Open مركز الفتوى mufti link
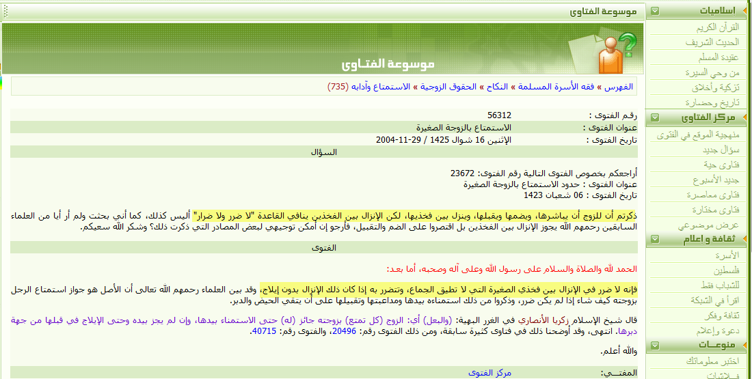The height and width of the screenshot is (379, 752). point(489,373)
